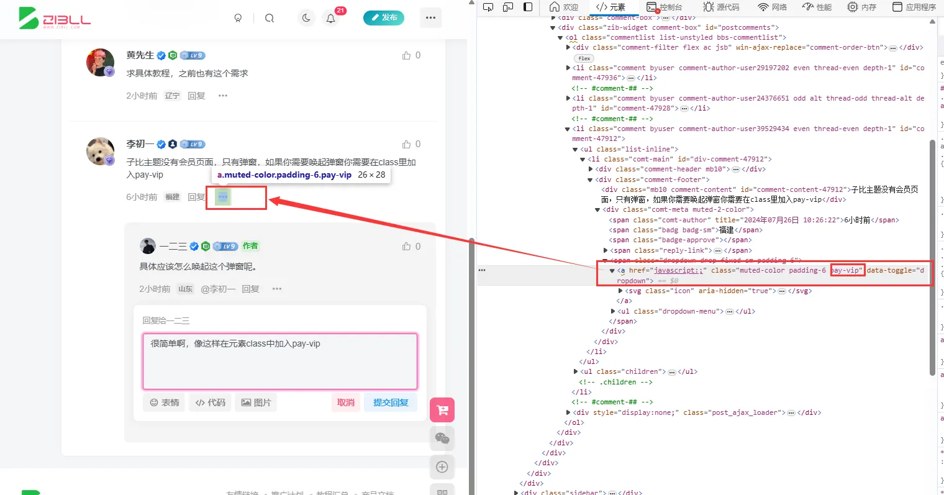Screen dimensions: 944x495
Task: Like 李初一's comment with thumbs-up icon
Action: pos(407,144)
